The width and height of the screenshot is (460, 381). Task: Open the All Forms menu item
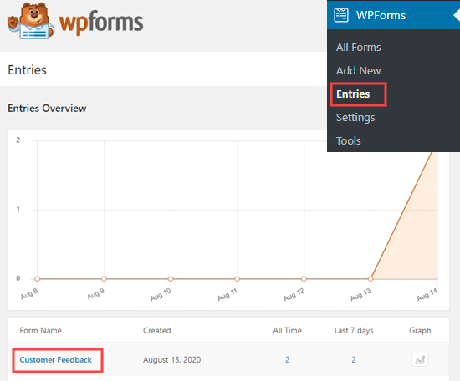[x=358, y=47]
